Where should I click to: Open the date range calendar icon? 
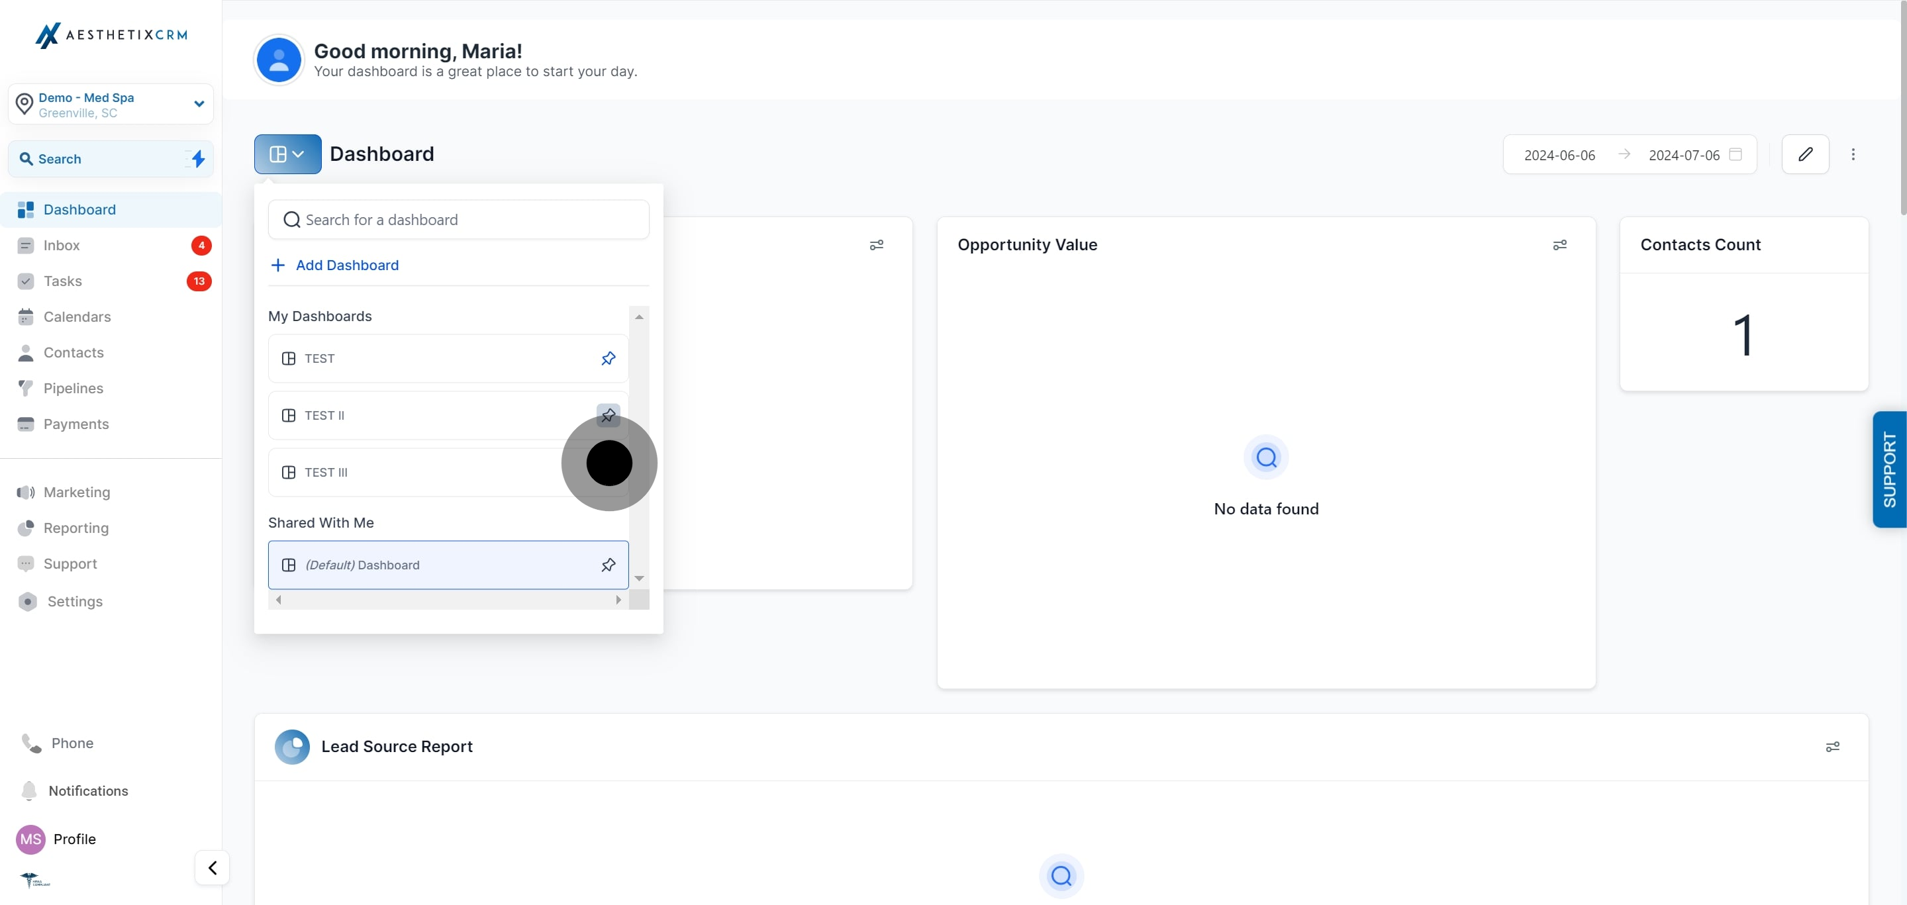[1736, 154]
